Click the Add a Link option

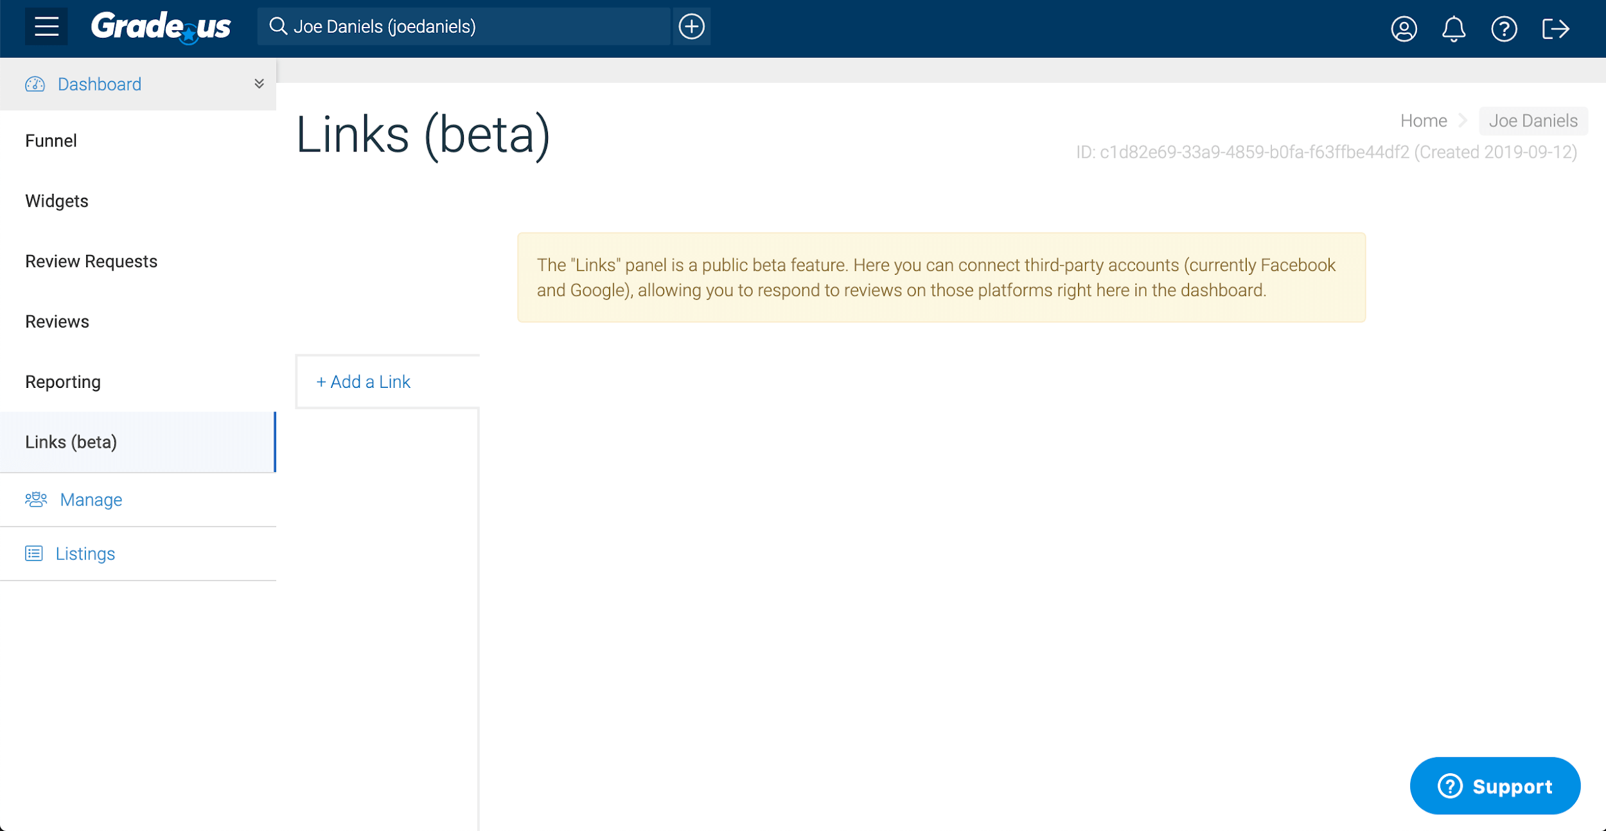tap(363, 381)
